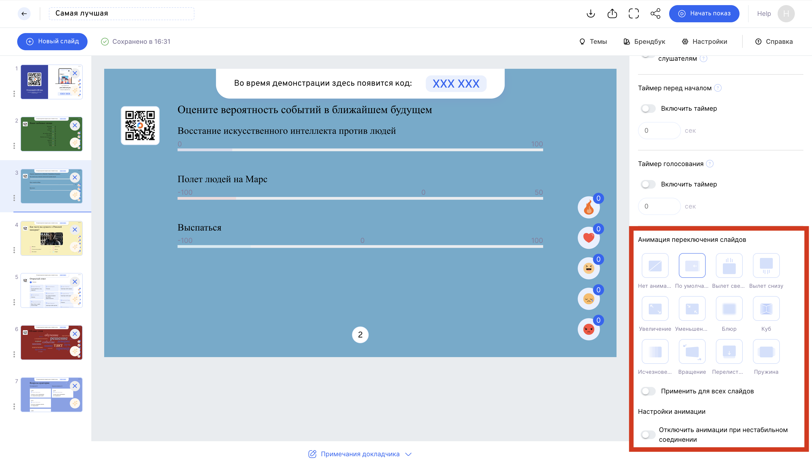
Task: Click the download arrow icon in header
Action: (x=590, y=13)
